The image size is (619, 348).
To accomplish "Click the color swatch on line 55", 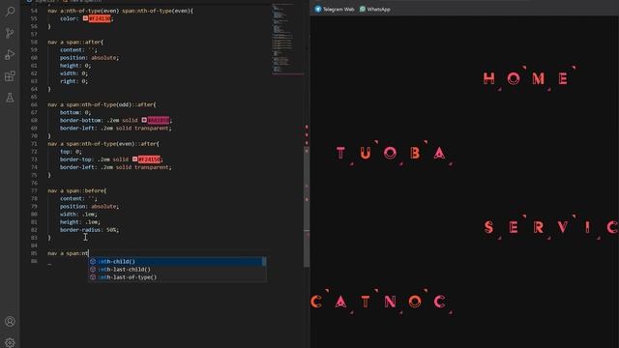I will [x=85, y=18].
